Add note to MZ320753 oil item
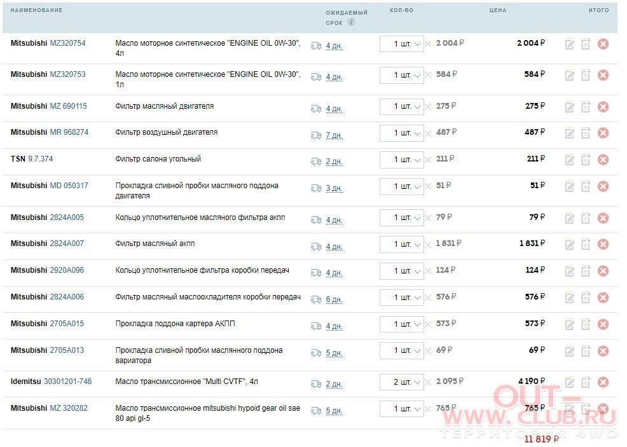This screenshot has width=627, height=447. [586, 75]
